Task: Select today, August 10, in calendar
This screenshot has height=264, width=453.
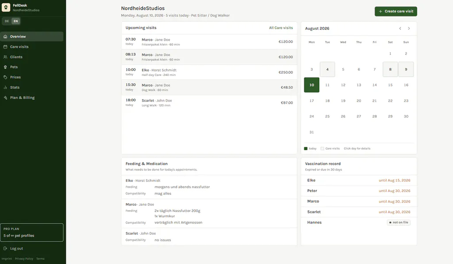Action: pos(312,85)
